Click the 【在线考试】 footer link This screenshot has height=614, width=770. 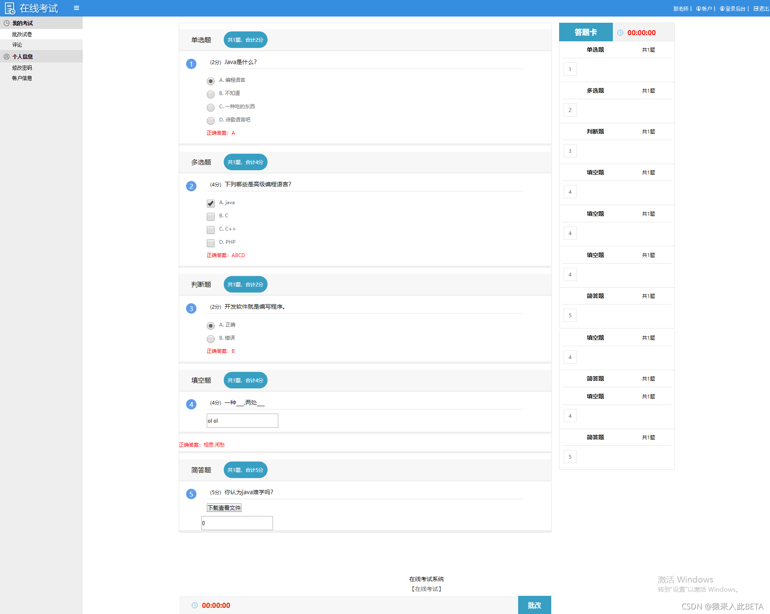(x=426, y=589)
